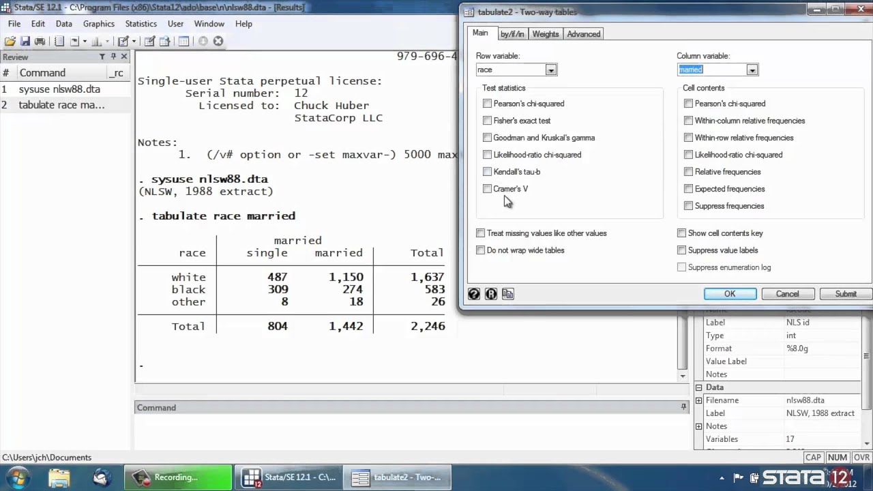Click the Results window scroll-down arrow
The image size is (873, 491).
(683, 376)
